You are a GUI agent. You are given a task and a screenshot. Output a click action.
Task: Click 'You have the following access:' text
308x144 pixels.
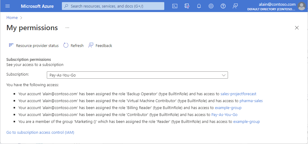pos(33,85)
